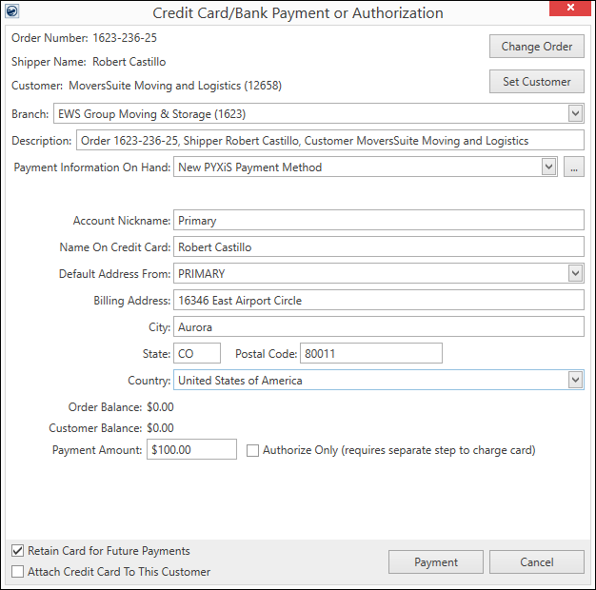
Task: Click the ellipsis button beside payment method
Action: [x=573, y=167]
